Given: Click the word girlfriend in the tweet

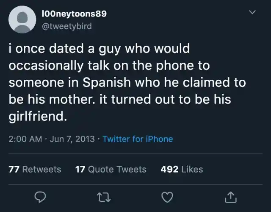Looking at the screenshot, I should (x=36, y=116).
